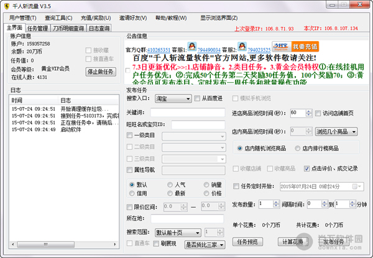373x258 pixels.
Task: Open the 查询工具(C) menu
Action: click(58, 18)
